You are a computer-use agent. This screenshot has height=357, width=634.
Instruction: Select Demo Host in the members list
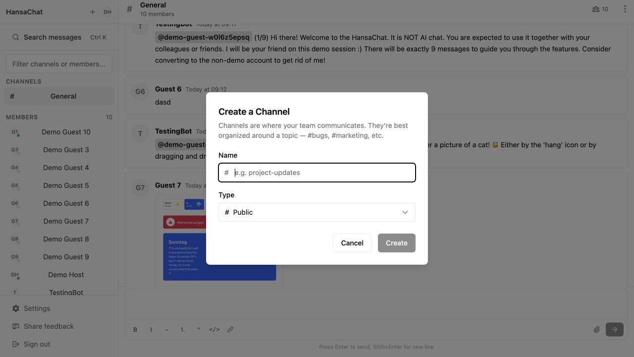point(59,275)
